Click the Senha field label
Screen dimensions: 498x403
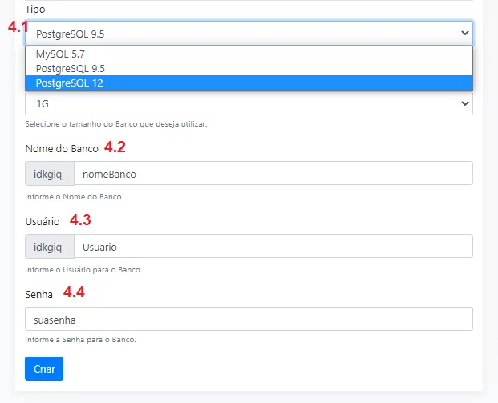[x=38, y=294]
